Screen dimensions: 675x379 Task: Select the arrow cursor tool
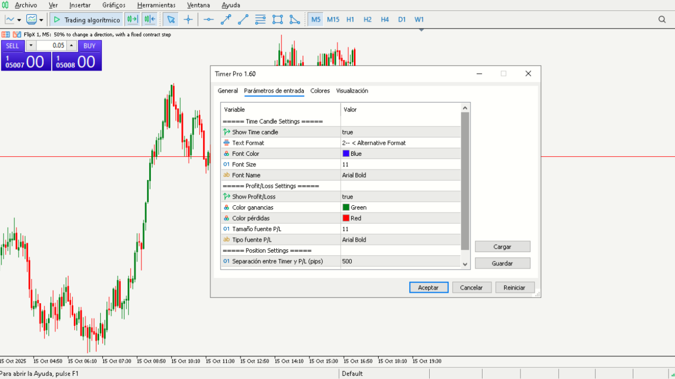coord(171,19)
